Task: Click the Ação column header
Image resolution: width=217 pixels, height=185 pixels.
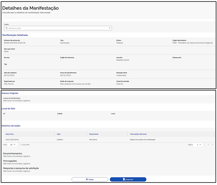Action: (x=58, y=134)
